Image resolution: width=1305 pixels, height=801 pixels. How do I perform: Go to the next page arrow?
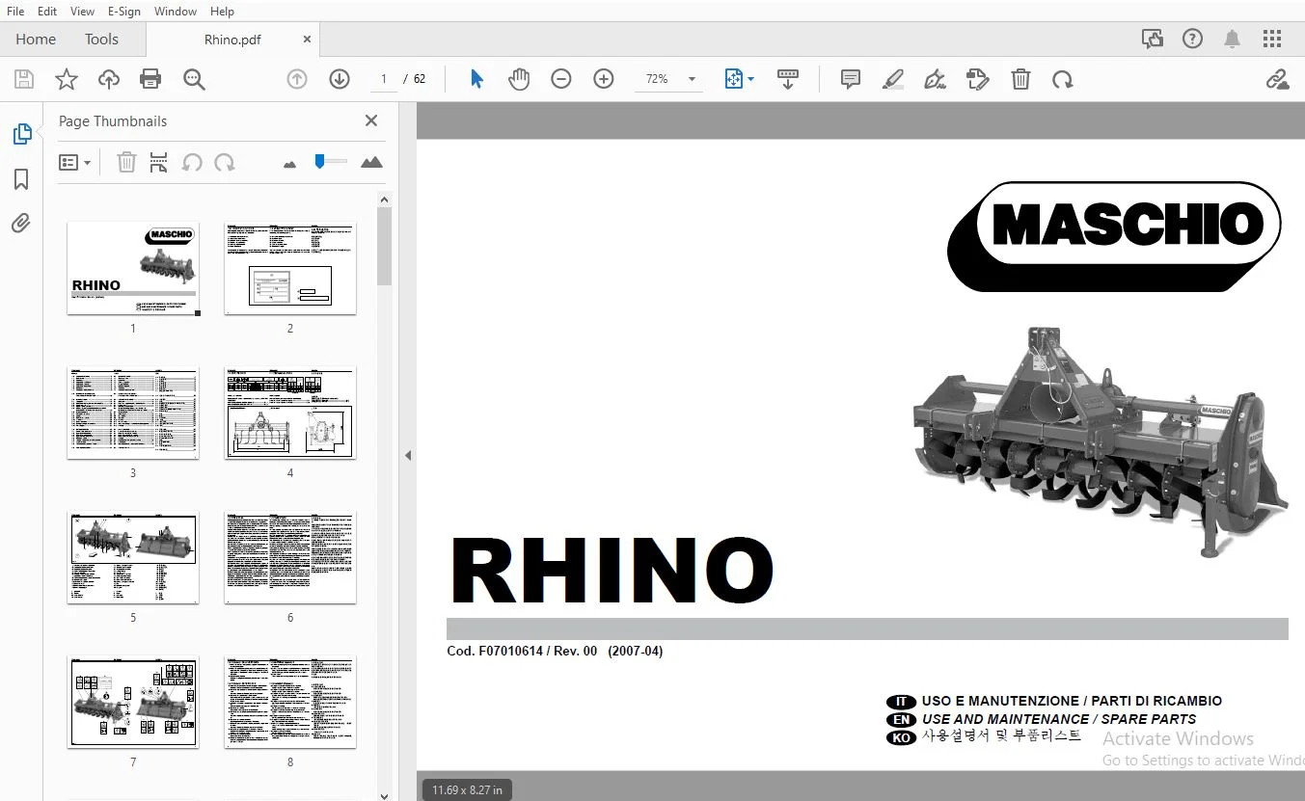click(x=340, y=79)
